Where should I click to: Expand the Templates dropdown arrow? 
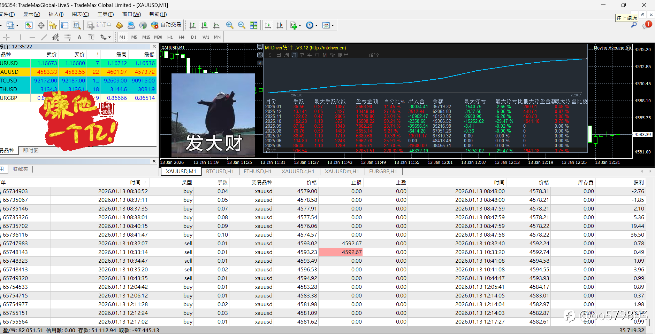pos(333,25)
